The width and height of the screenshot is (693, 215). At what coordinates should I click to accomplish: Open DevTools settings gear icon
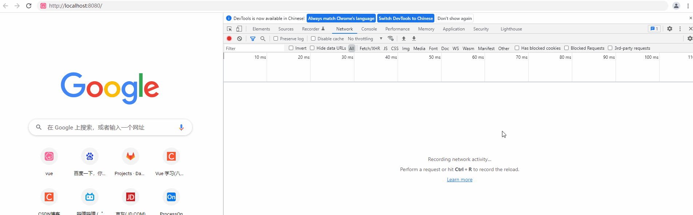click(x=670, y=29)
